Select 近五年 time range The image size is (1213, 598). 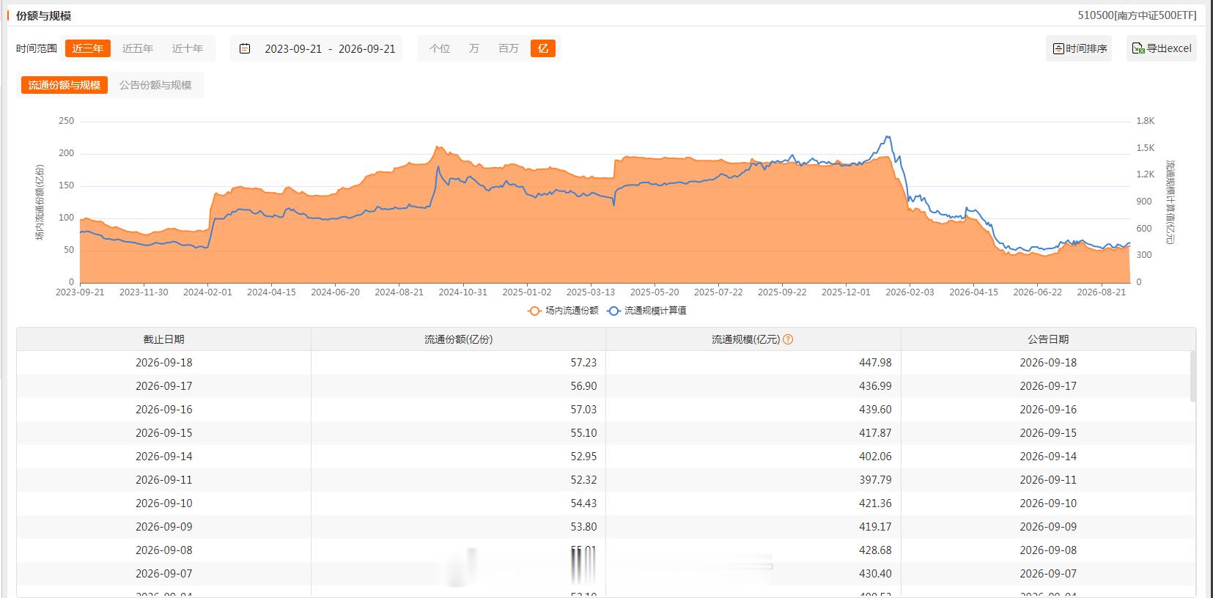click(138, 48)
